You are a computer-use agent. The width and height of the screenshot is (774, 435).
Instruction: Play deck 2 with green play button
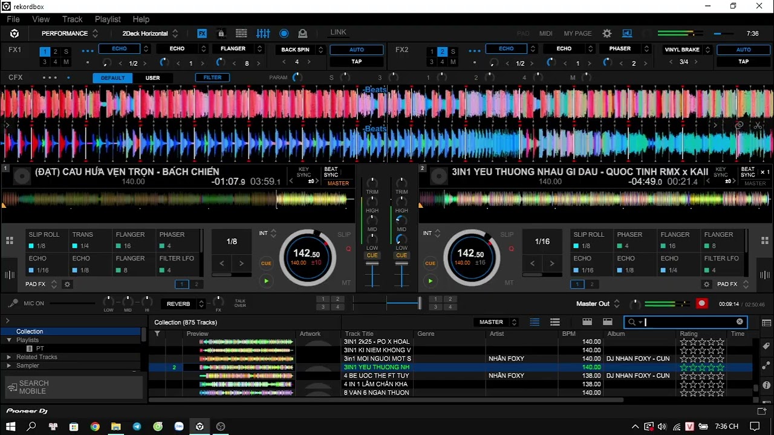(x=430, y=281)
